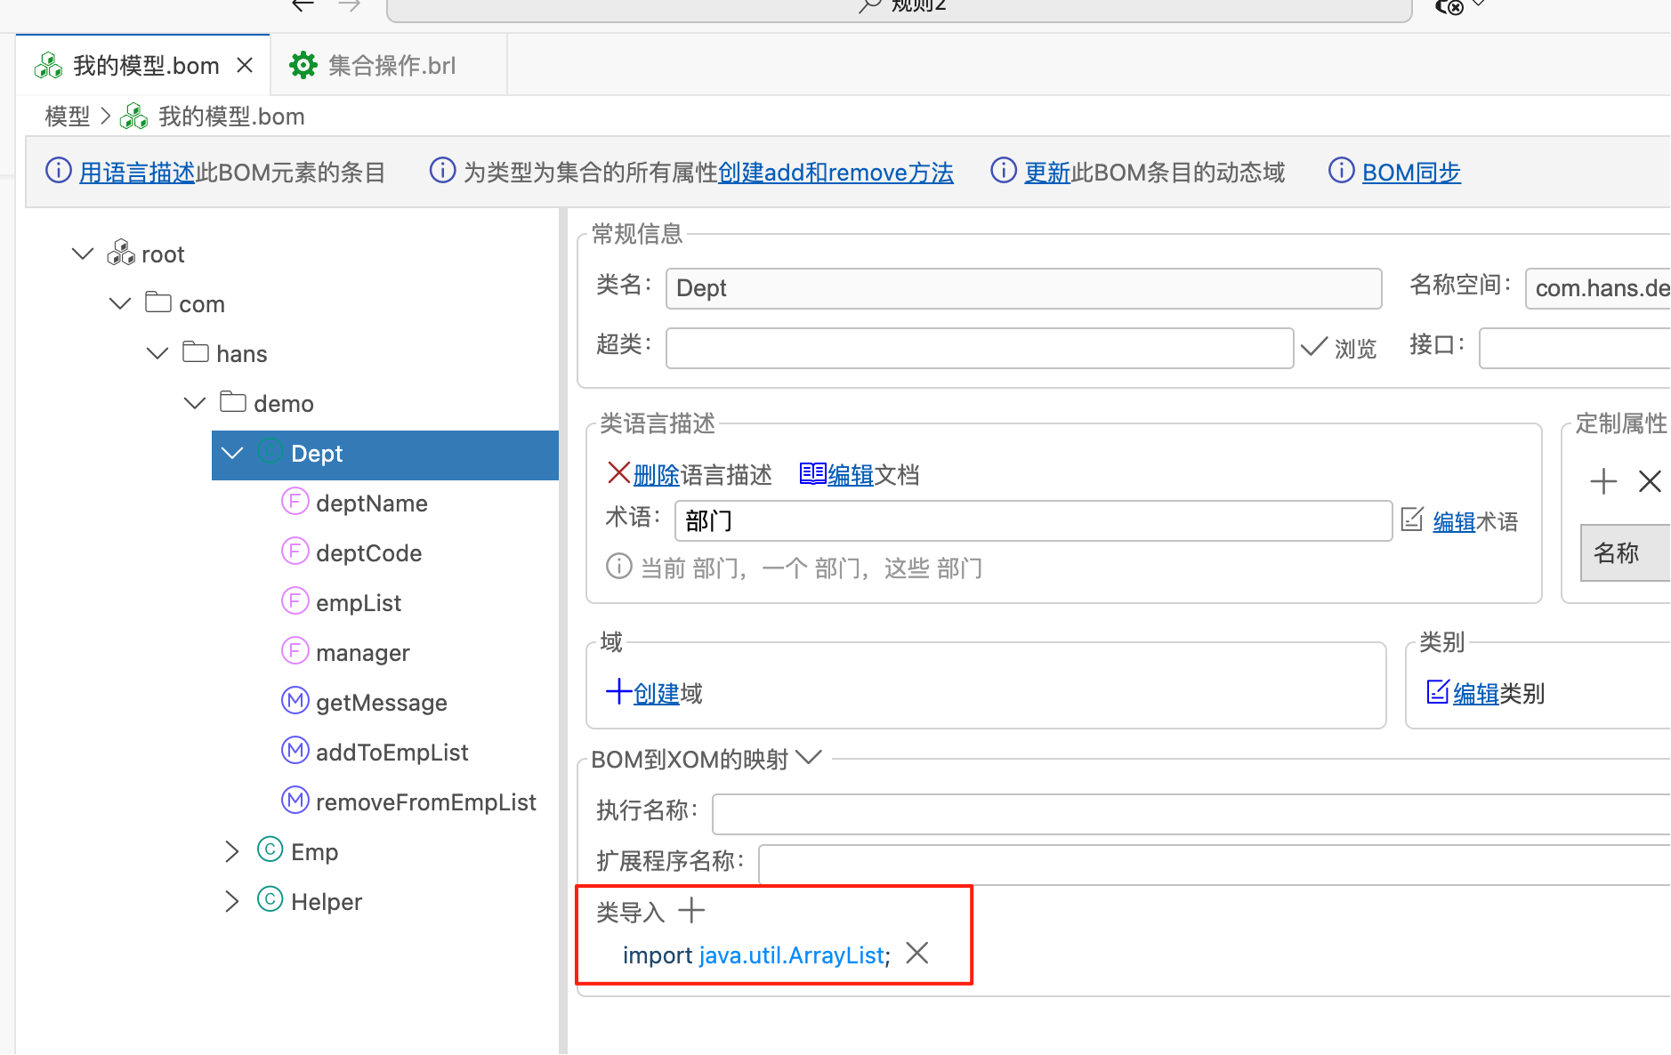The image size is (1671, 1055).
Task: Click the 创建add和remove方法 link
Action: (835, 173)
